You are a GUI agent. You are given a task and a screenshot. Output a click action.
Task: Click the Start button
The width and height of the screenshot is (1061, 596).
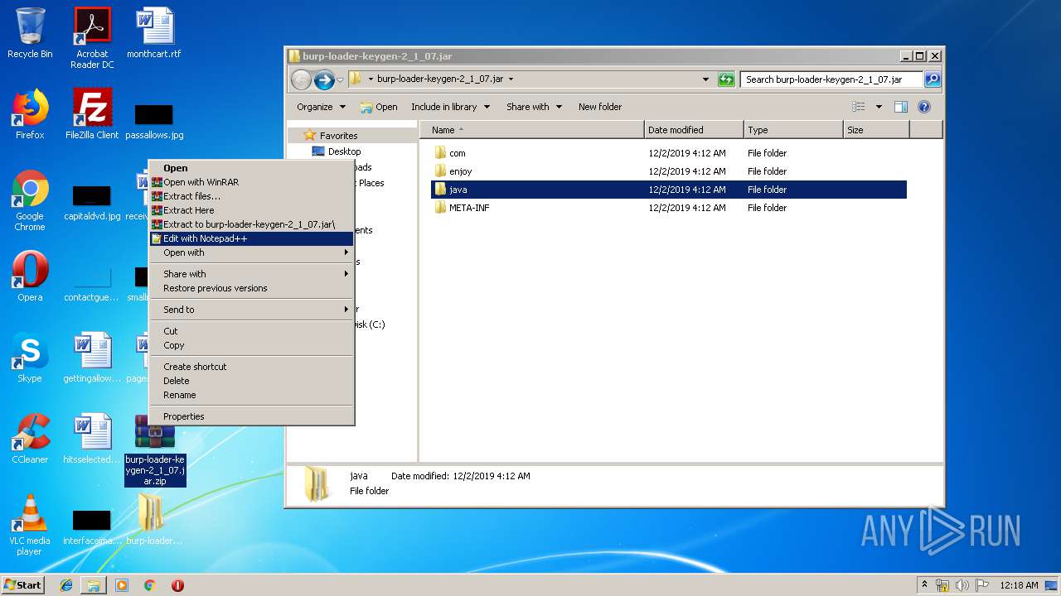[23, 585]
